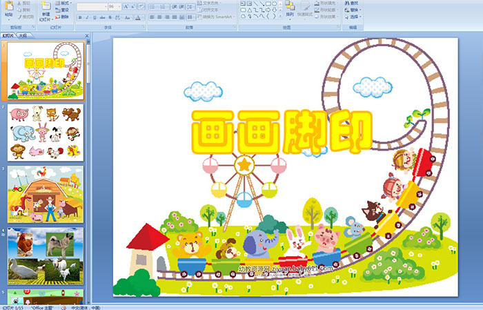This screenshot has width=483, height=310.
Task: Select the slide 3 farm barn thumbnail
Action: (46, 194)
